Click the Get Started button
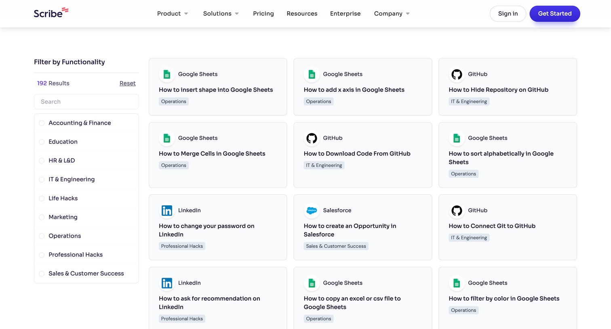This screenshot has height=329, width=611. [555, 14]
